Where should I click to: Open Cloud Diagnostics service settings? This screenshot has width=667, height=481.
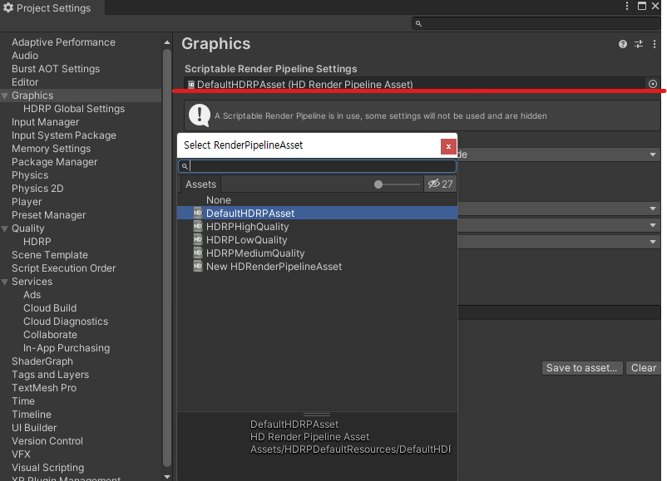66,321
